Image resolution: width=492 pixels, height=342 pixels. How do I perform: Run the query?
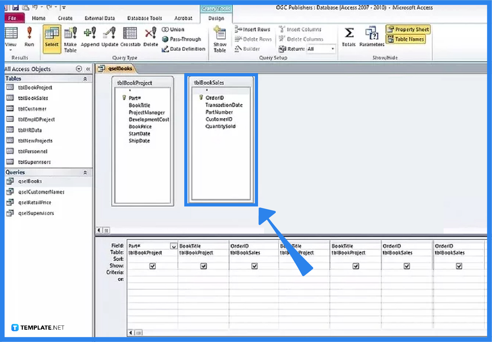click(x=29, y=36)
